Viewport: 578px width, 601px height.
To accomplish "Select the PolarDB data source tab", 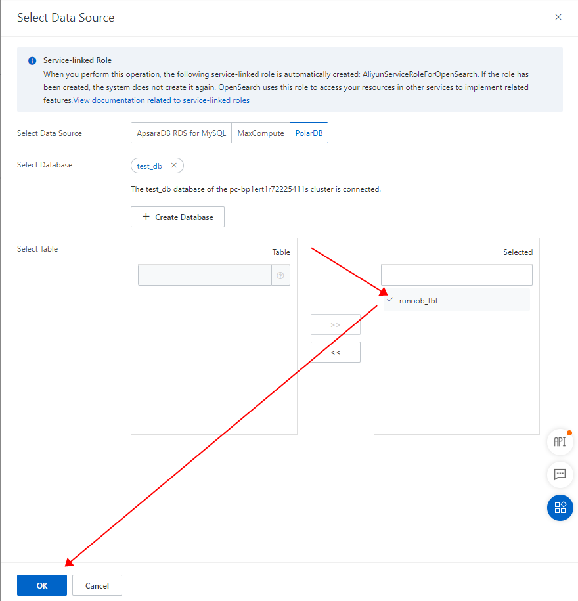I will (x=309, y=133).
